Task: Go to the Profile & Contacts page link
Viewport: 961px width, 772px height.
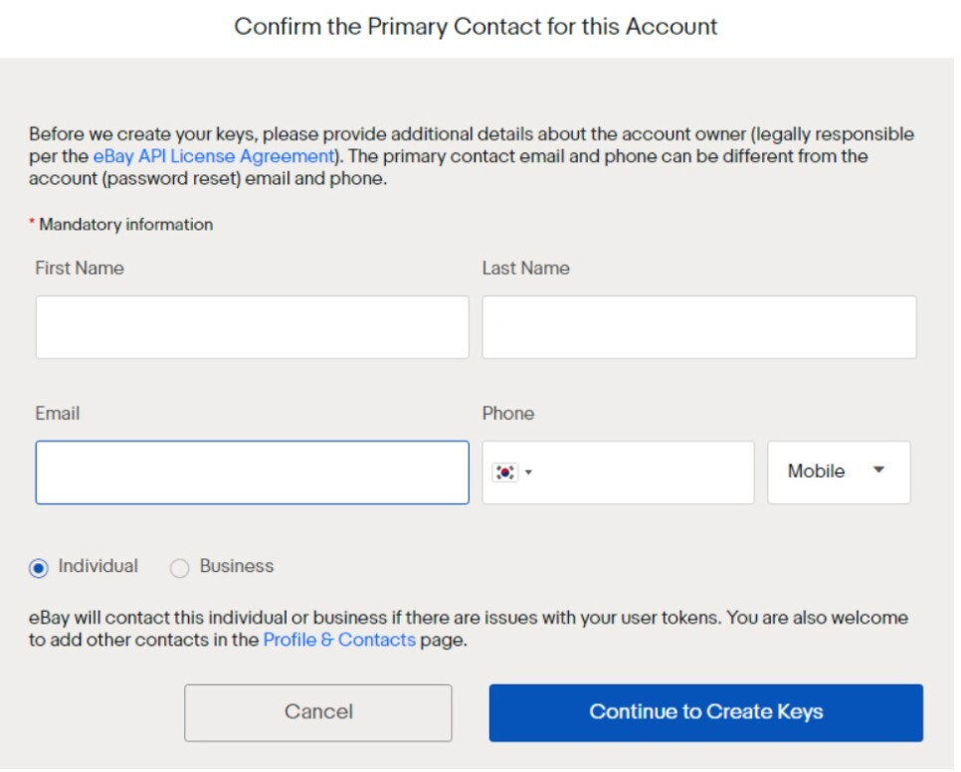Action: [339, 640]
